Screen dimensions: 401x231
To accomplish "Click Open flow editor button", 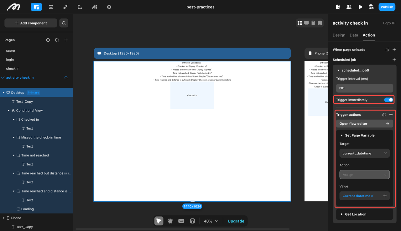I will tap(364, 123).
